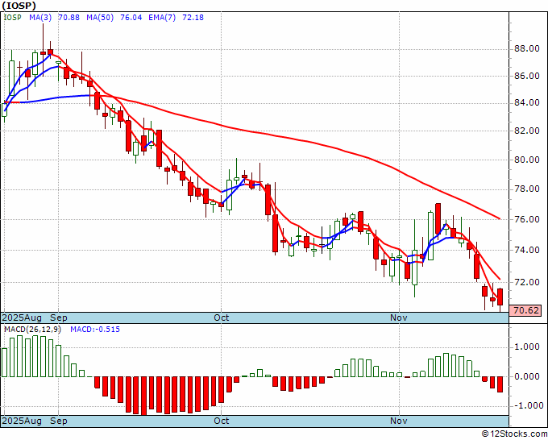
Task: Click the 0.000 MACD axis label
Action: (x=527, y=377)
